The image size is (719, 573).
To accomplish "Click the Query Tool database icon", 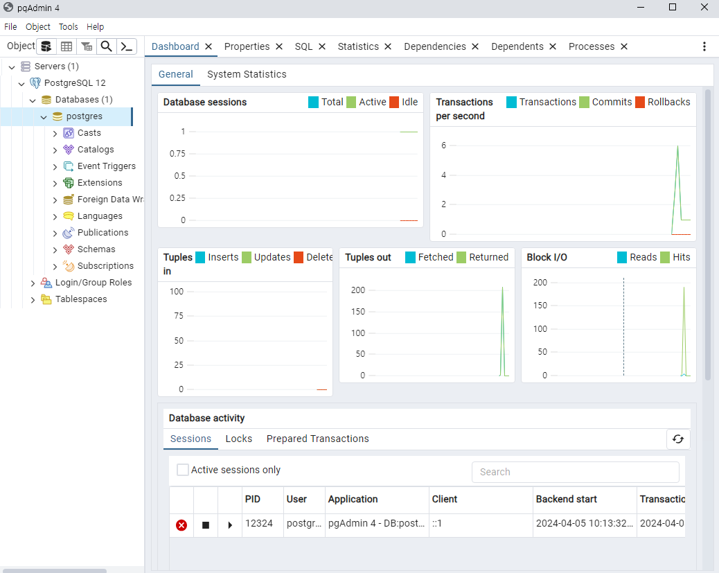I will 46,46.
